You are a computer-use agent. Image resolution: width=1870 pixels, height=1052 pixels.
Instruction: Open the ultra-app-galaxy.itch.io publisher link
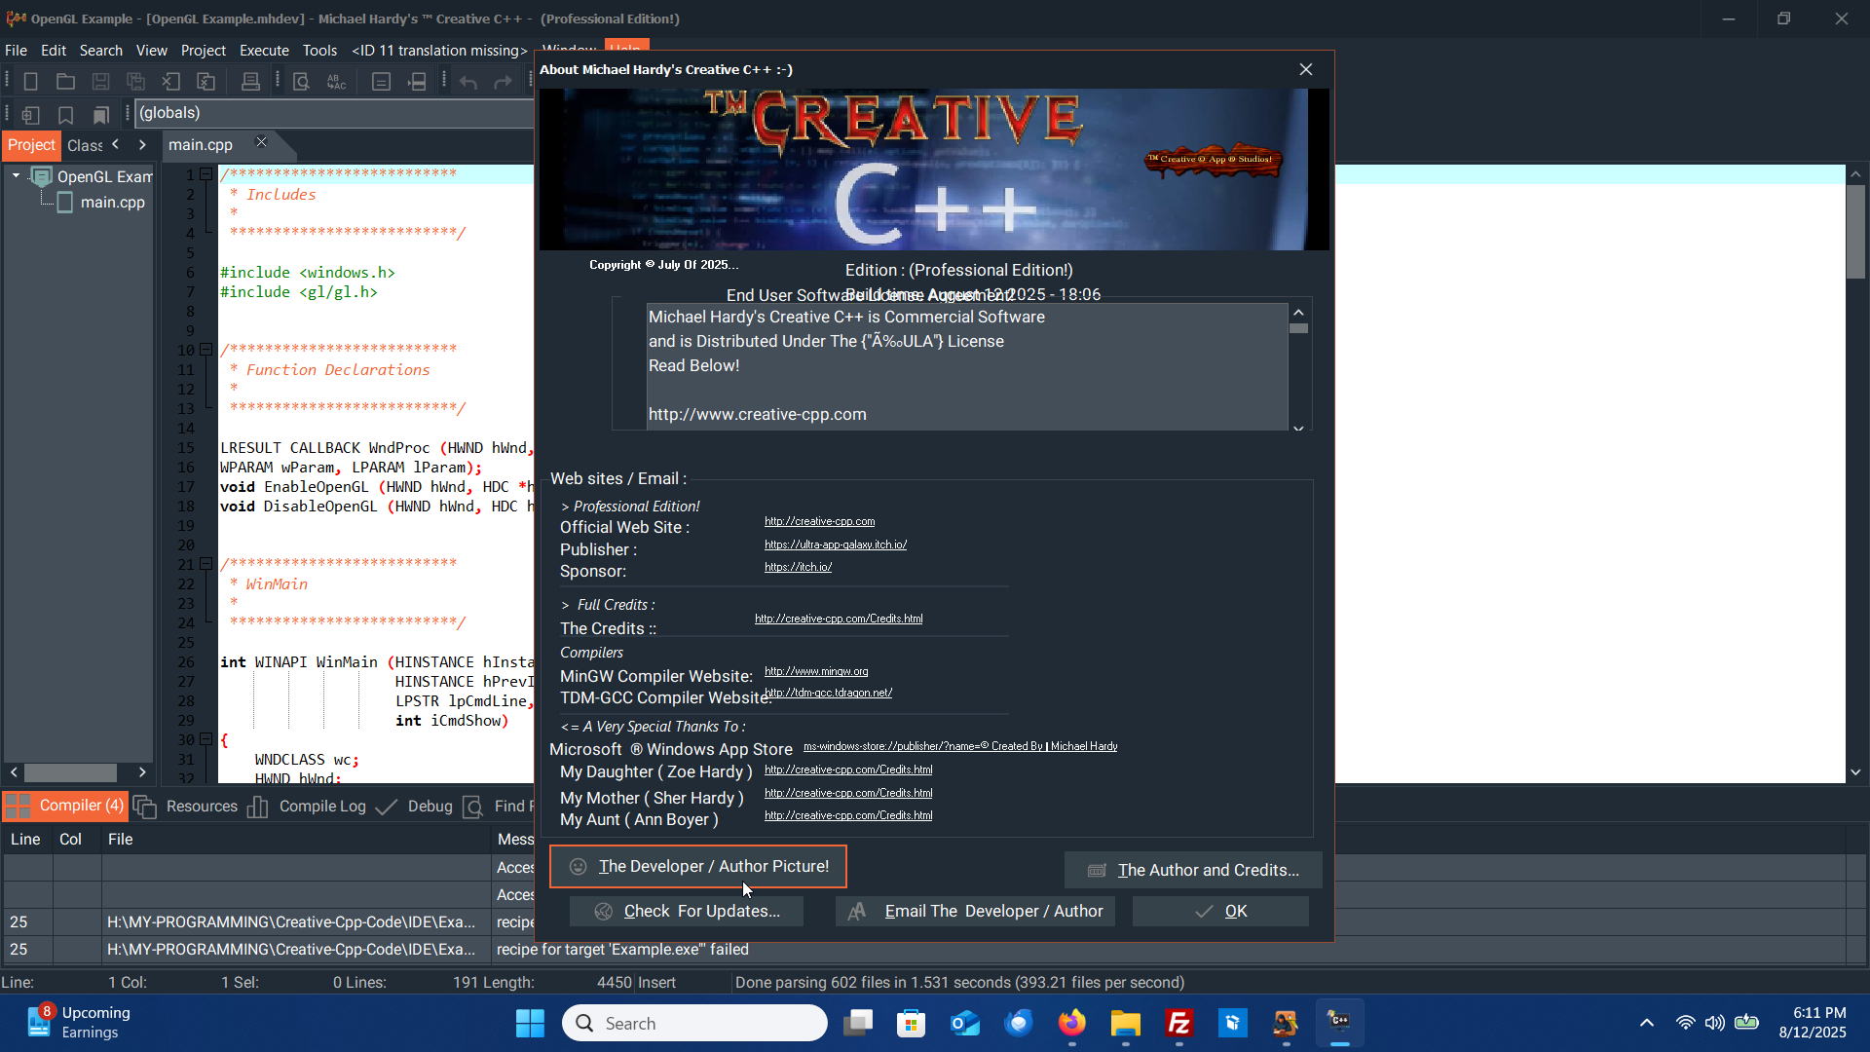tap(835, 545)
